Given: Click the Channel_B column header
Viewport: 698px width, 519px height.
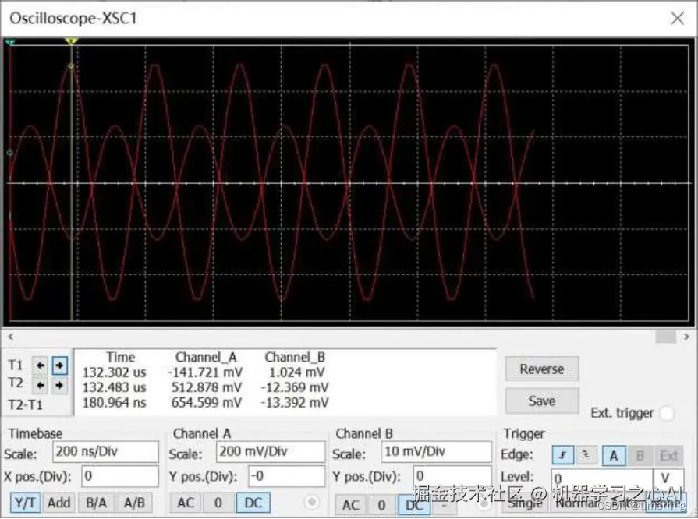Looking at the screenshot, I should pyautogui.click(x=295, y=357).
